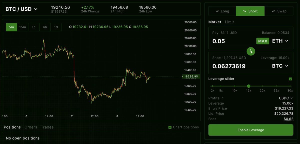Click the Leverage: 15.00x label in short box
The height and width of the screenshot is (144, 300).
coord(275,58)
